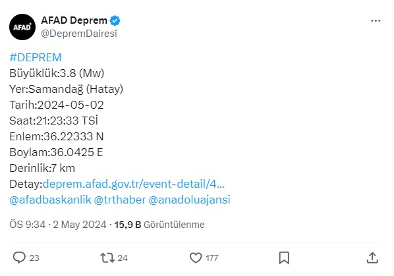Viewport: 394px width, 276px height.
Task: Bookmark this earthquake tweet
Action: tap(284, 258)
